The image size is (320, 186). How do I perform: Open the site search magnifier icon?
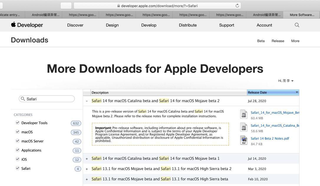click(297, 25)
